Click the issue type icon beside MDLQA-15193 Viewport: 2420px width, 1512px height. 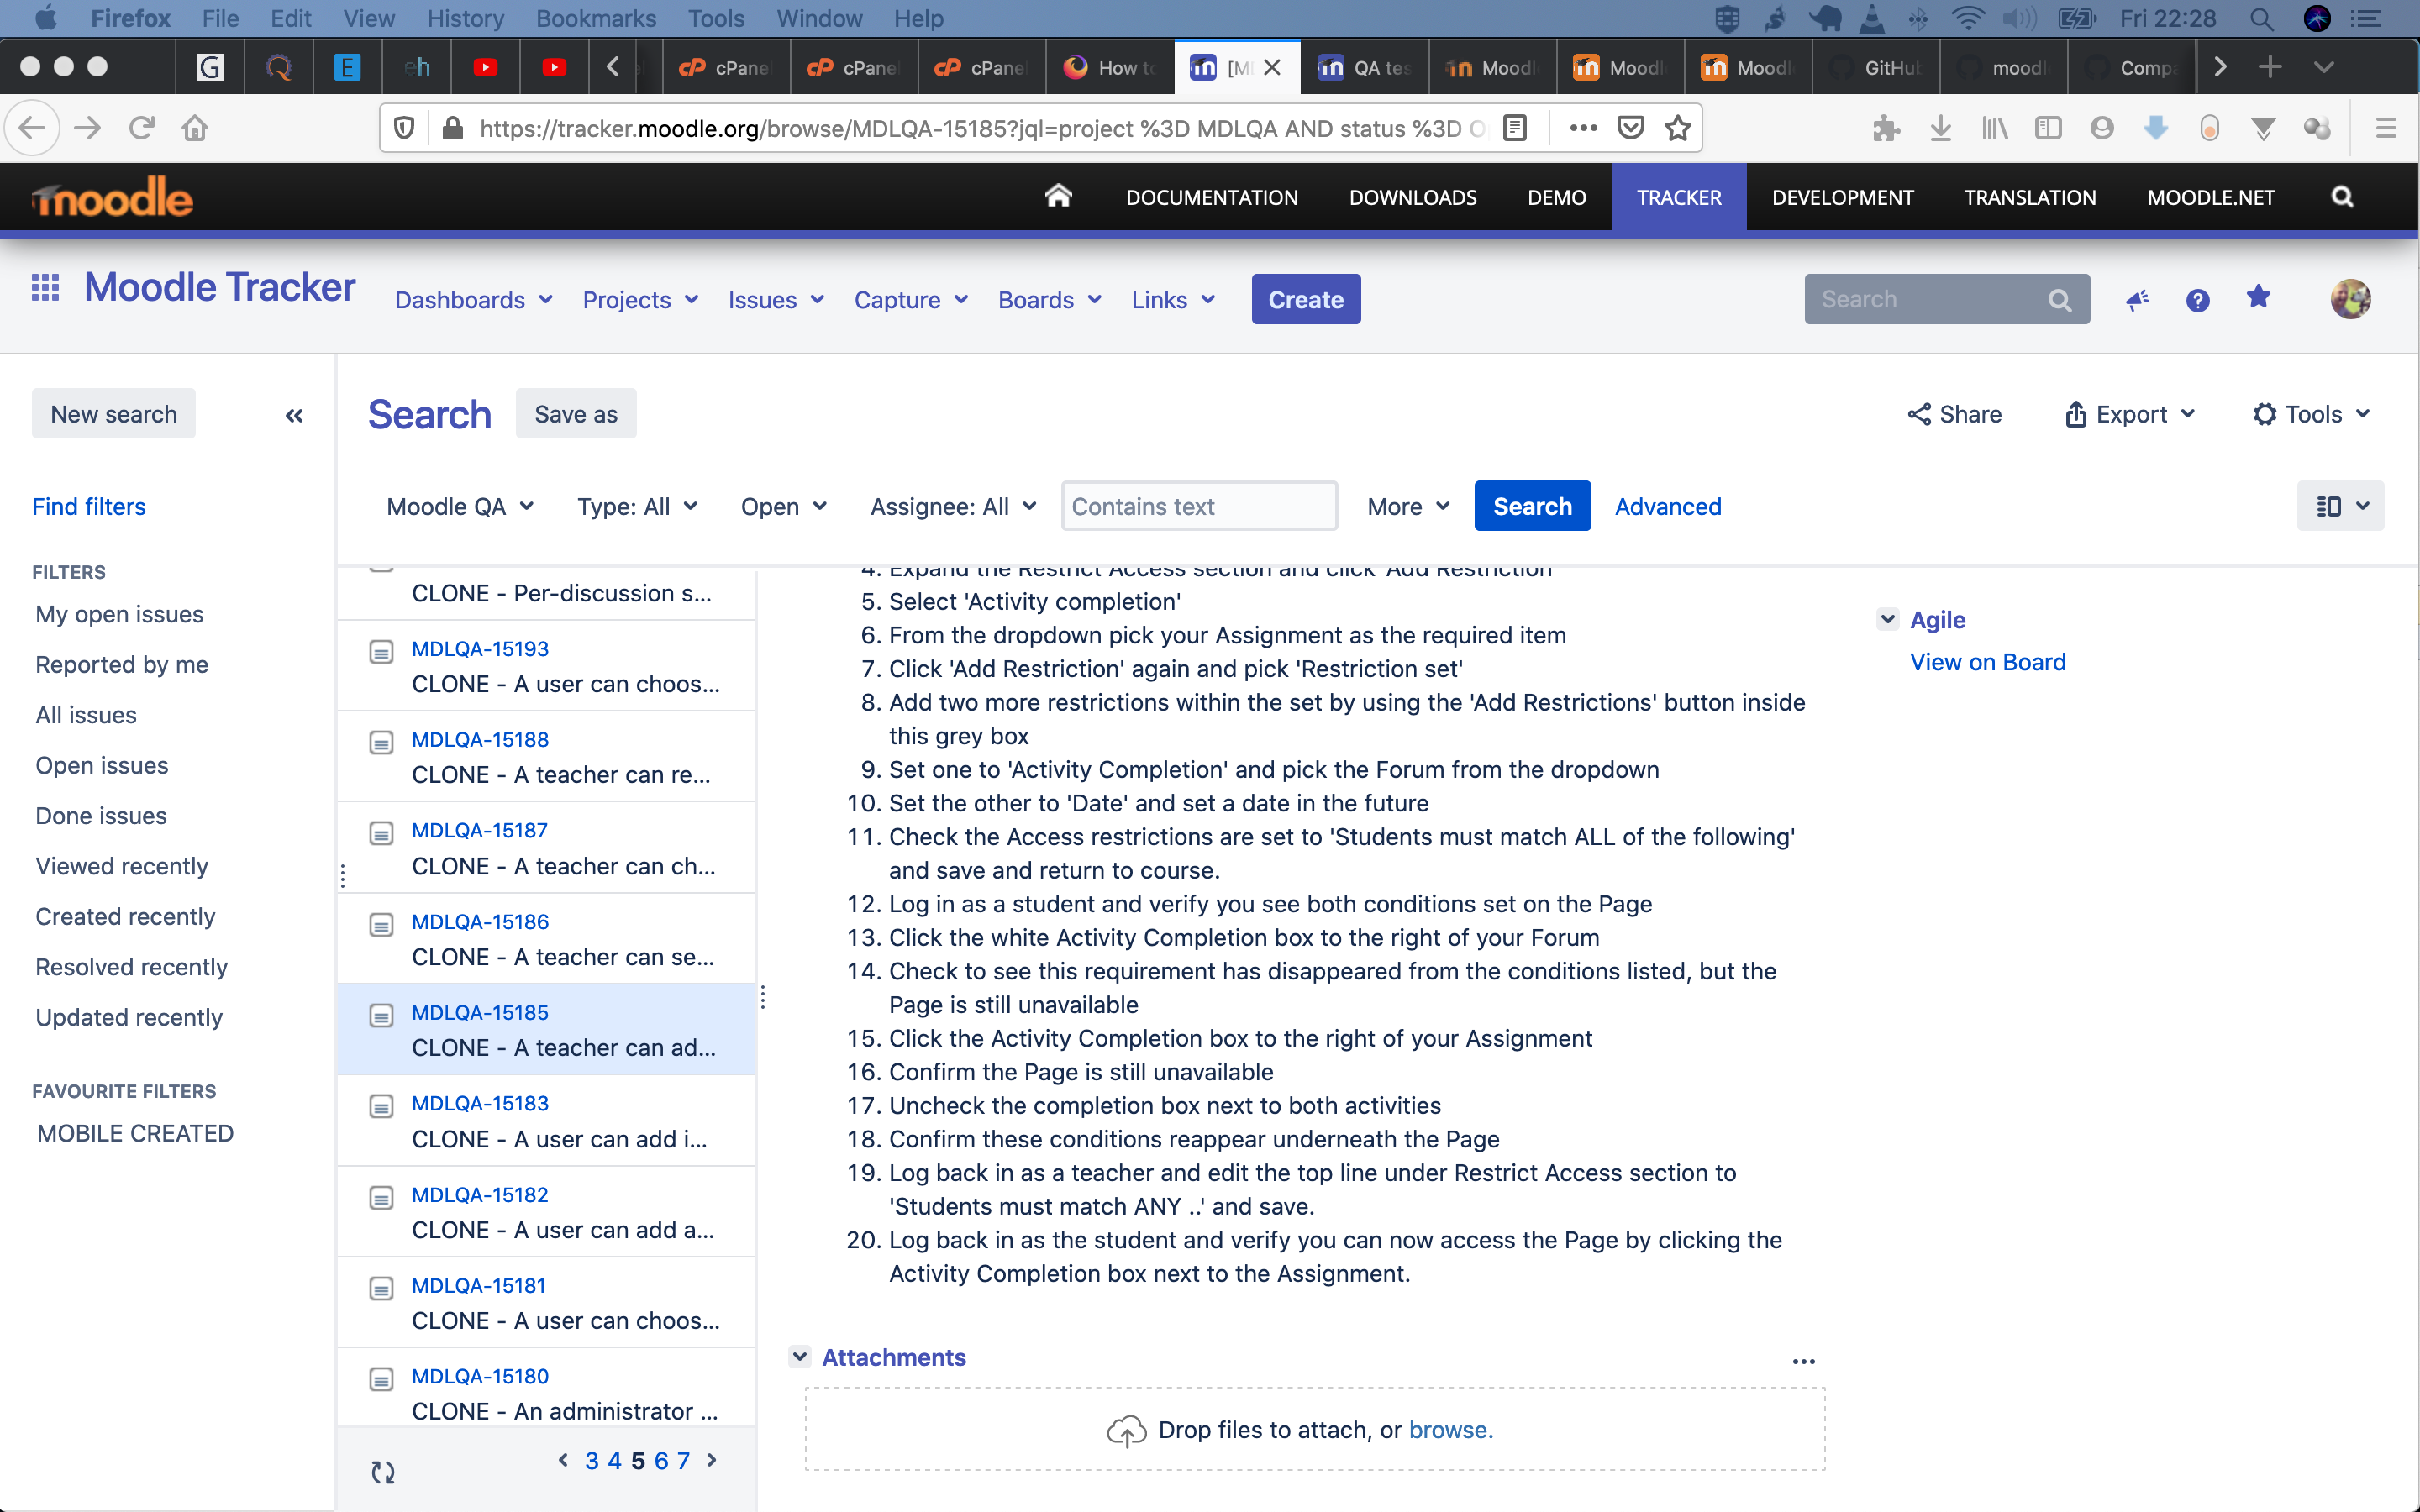tap(381, 652)
